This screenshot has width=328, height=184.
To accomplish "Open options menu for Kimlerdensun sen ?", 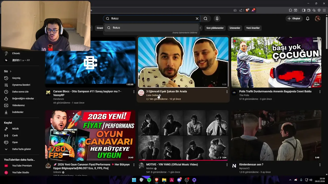I will point(320,165).
